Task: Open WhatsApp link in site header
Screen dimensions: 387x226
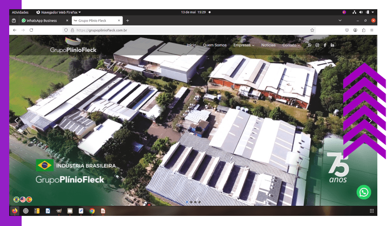Action: pos(310,45)
